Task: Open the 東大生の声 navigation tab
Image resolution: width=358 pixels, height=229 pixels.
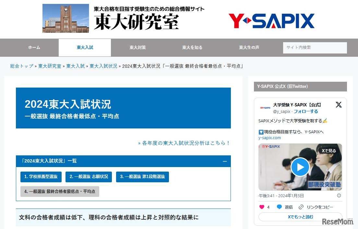Action: pos(249,47)
